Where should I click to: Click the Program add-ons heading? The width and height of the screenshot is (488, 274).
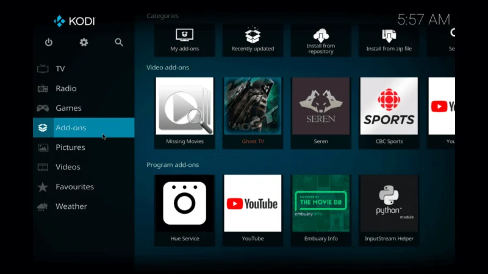[173, 164]
